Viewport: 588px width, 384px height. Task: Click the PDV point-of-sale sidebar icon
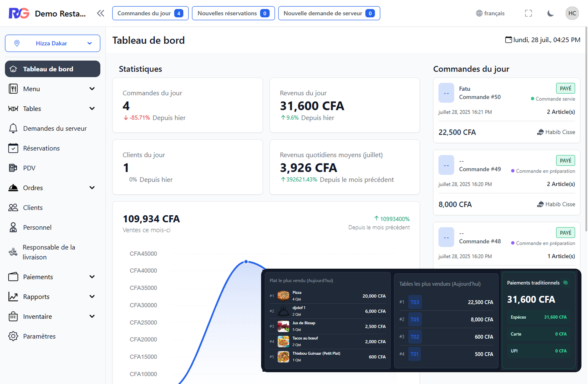pyautogui.click(x=13, y=168)
